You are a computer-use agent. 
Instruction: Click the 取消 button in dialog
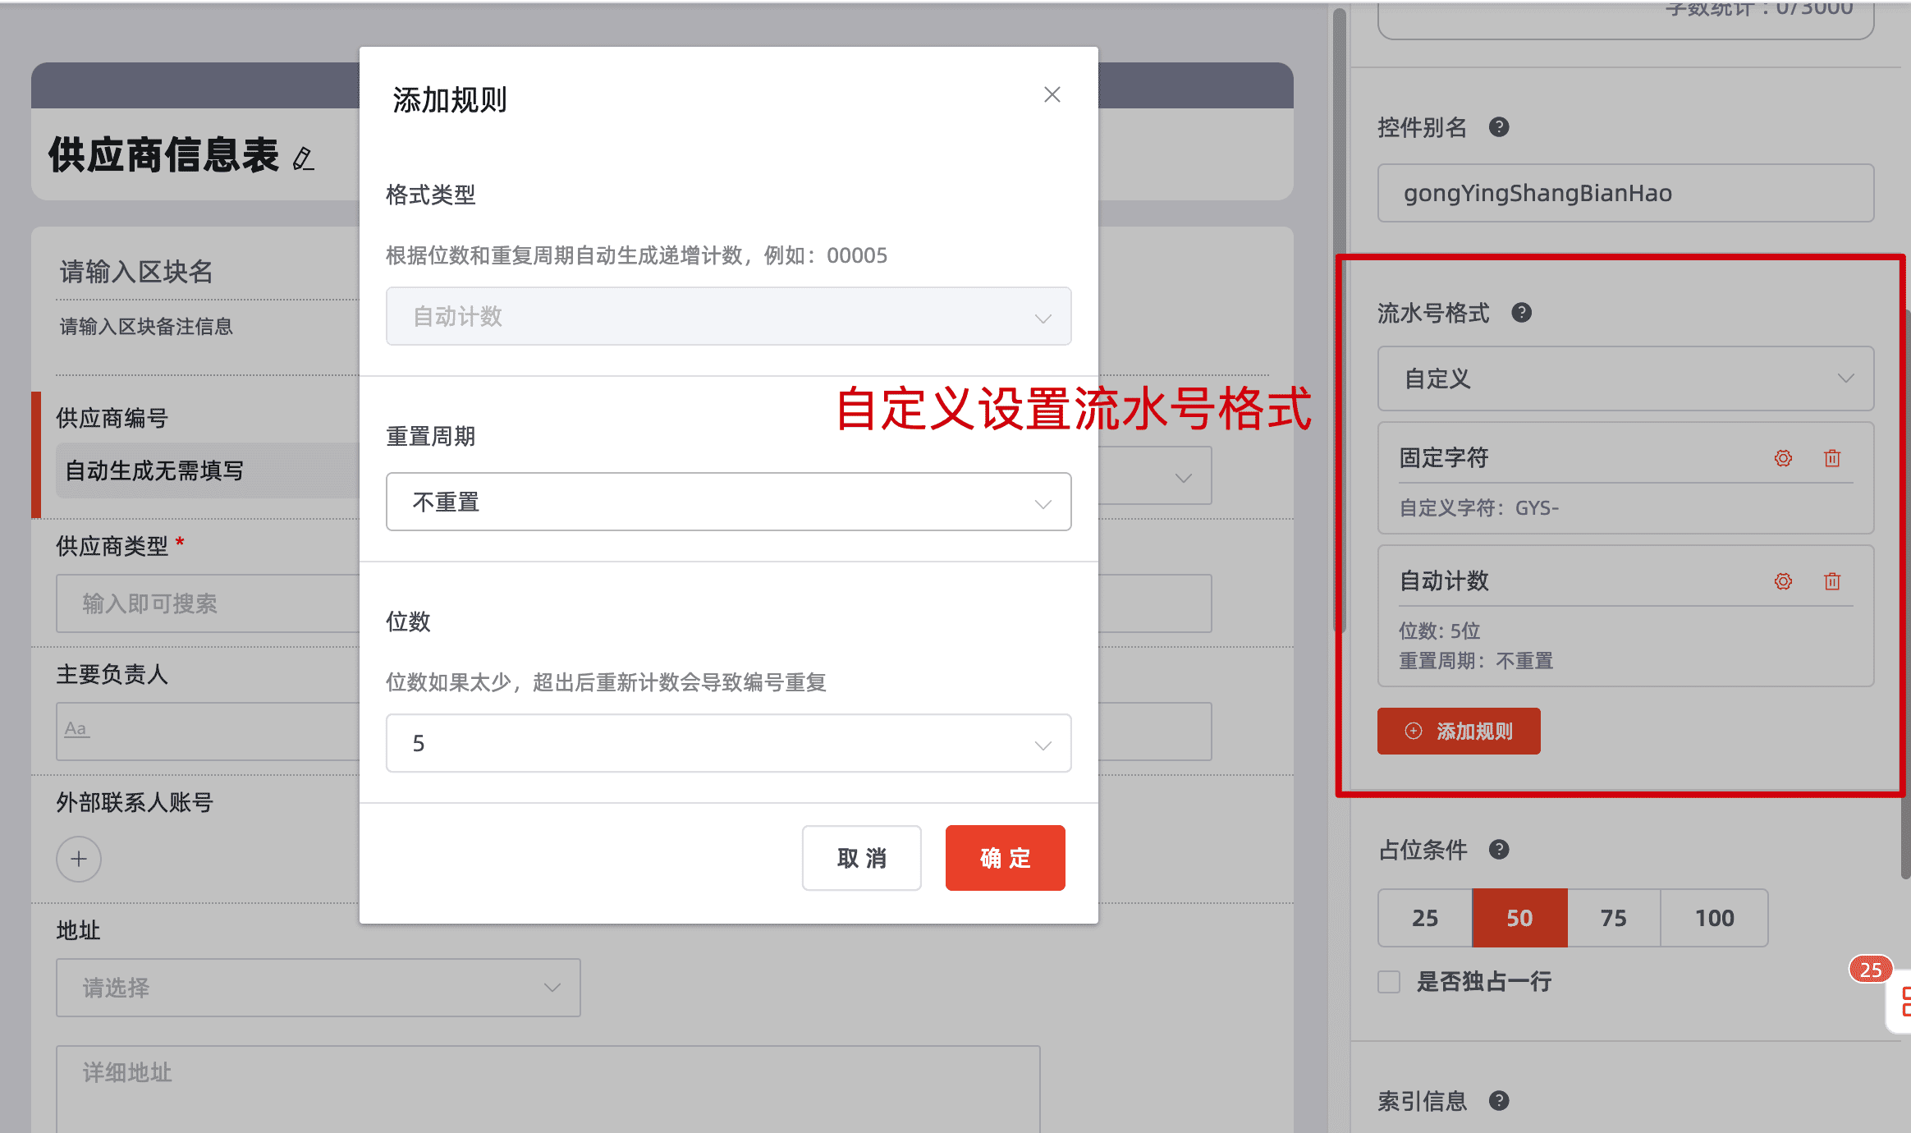click(861, 858)
